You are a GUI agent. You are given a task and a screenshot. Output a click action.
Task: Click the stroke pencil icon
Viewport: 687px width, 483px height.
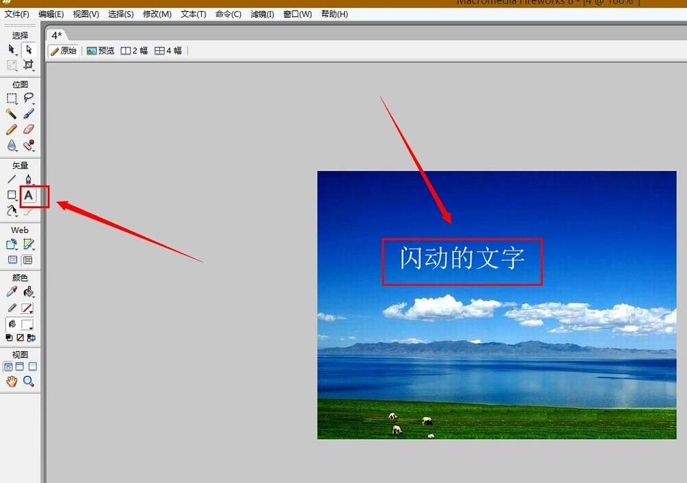point(12,308)
